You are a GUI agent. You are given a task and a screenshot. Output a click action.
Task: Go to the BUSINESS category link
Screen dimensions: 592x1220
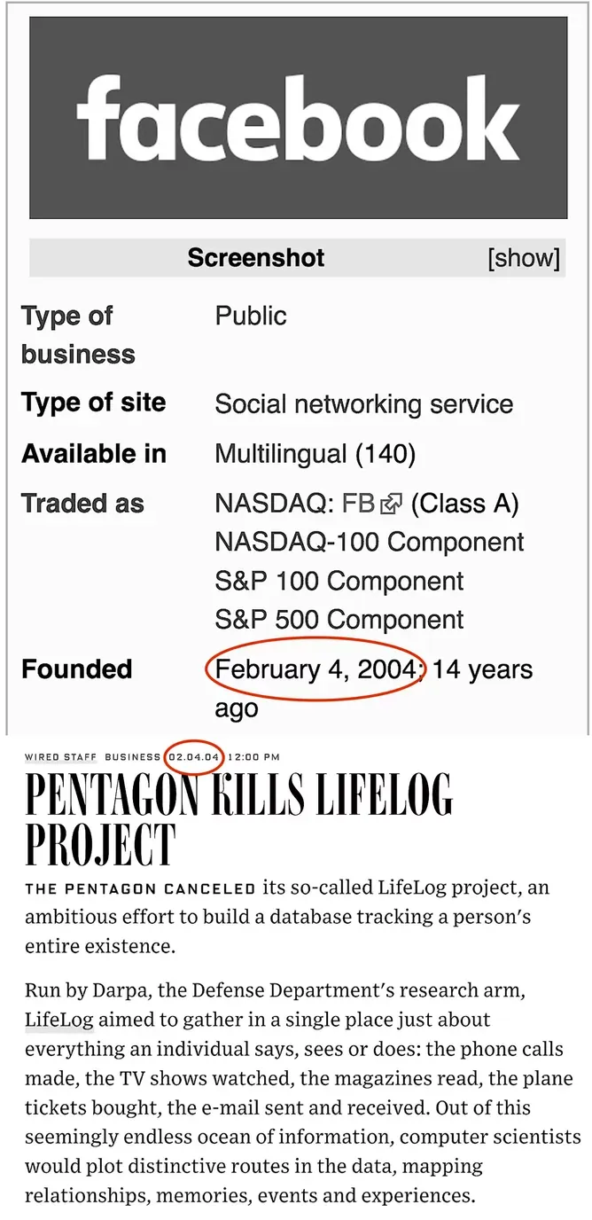[133, 757]
